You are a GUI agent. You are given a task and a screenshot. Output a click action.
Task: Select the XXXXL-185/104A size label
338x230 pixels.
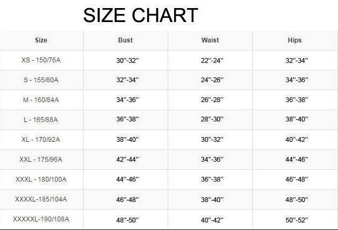tap(41, 199)
